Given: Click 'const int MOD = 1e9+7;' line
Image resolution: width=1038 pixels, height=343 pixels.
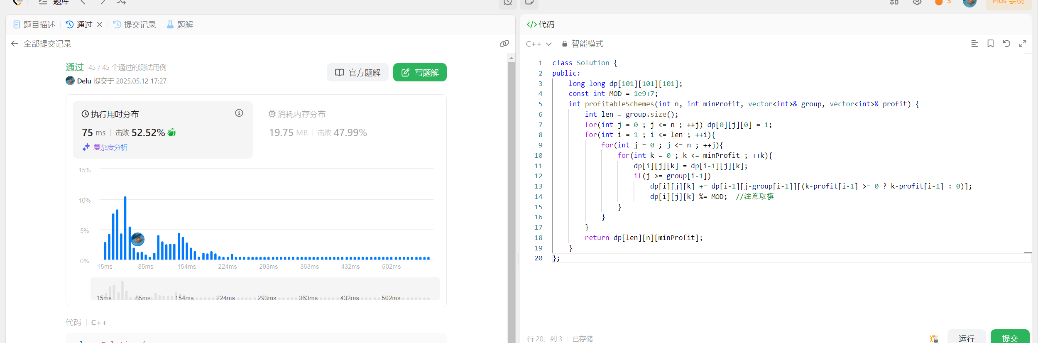Looking at the screenshot, I should click(x=613, y=93).
